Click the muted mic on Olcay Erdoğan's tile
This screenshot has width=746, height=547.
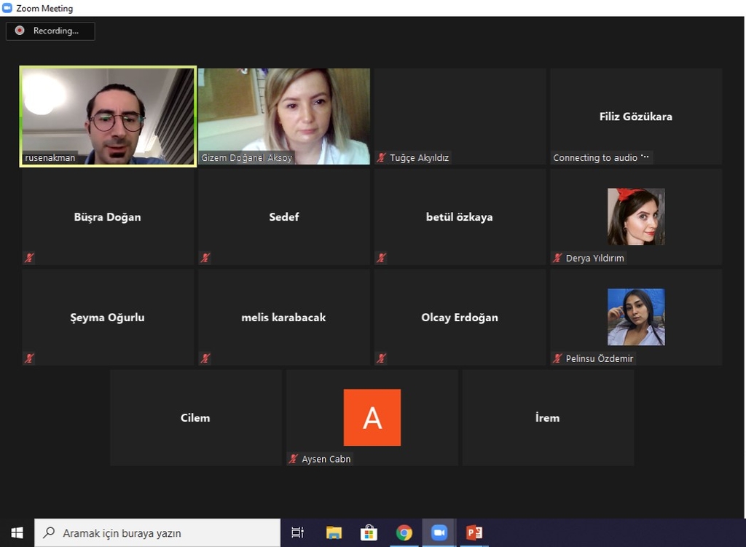tap(381, 358)
